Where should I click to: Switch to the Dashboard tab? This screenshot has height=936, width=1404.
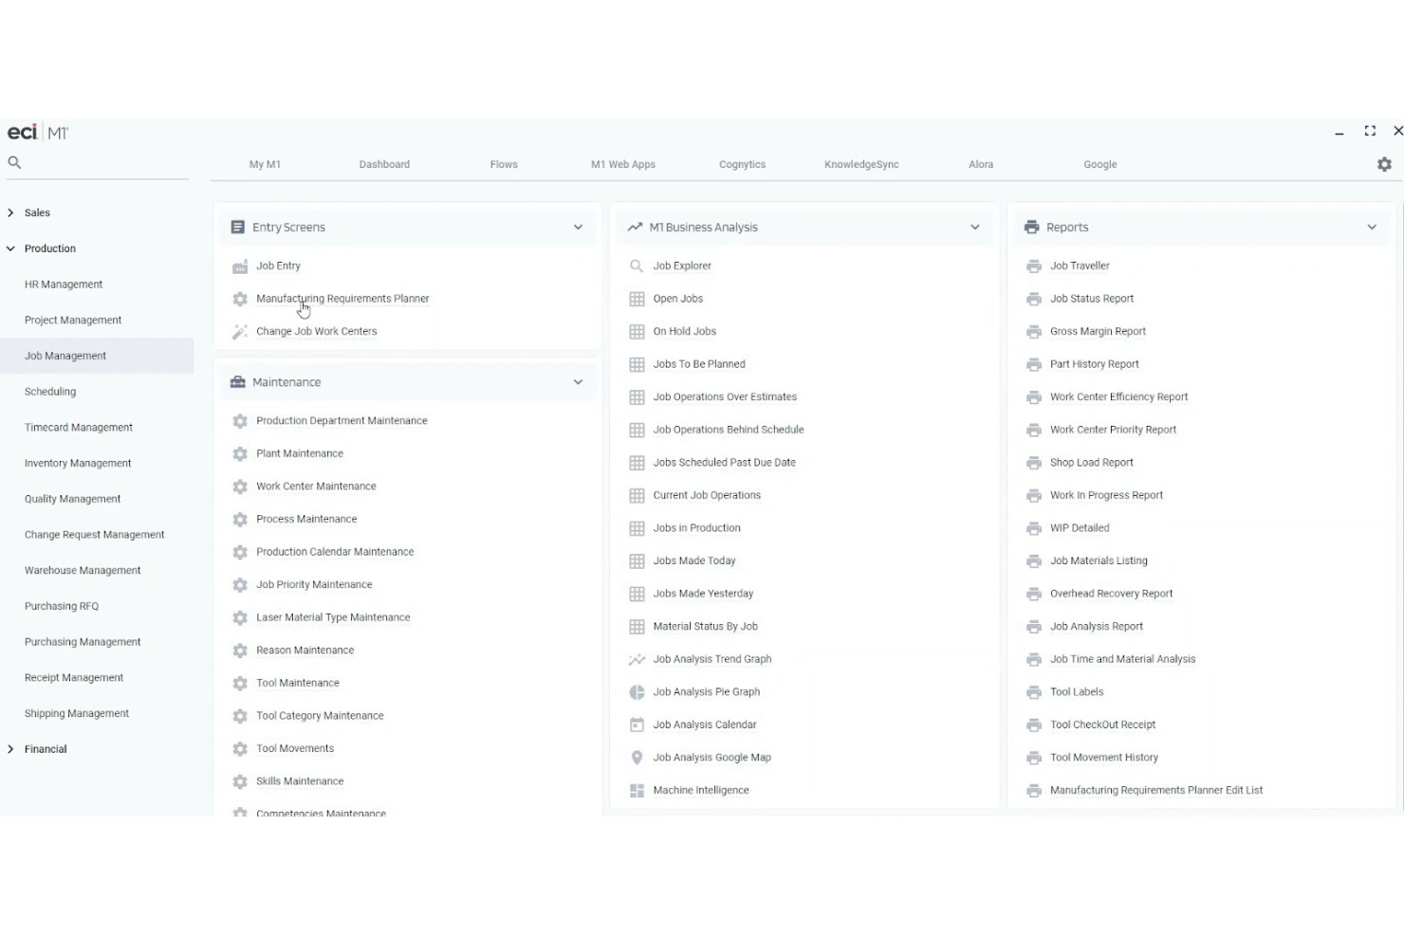384,164
